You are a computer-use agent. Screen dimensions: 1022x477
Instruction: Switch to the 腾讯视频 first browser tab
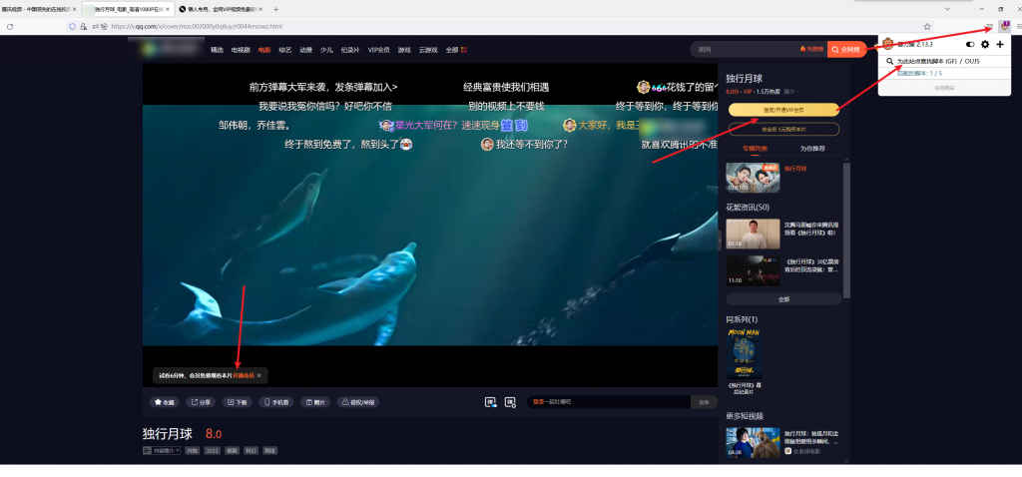point(37,9)
